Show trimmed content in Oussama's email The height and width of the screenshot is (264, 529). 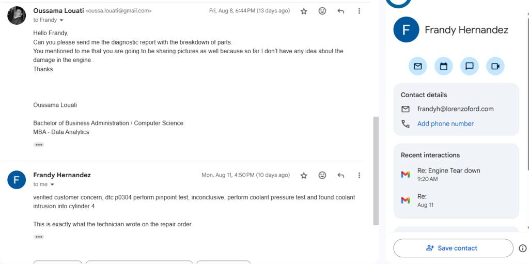39,145
